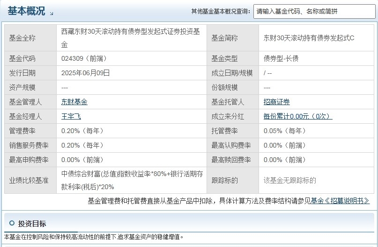378x247 pixels.
Task: Open the 每份累计0.00元（0次） dividend link
Action: 298,116
